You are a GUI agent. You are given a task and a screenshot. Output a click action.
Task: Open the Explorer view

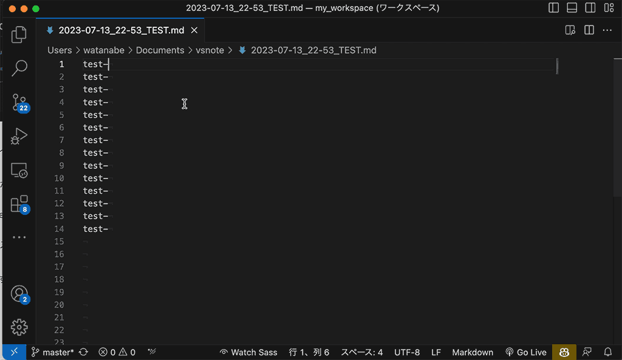[19, 35]
